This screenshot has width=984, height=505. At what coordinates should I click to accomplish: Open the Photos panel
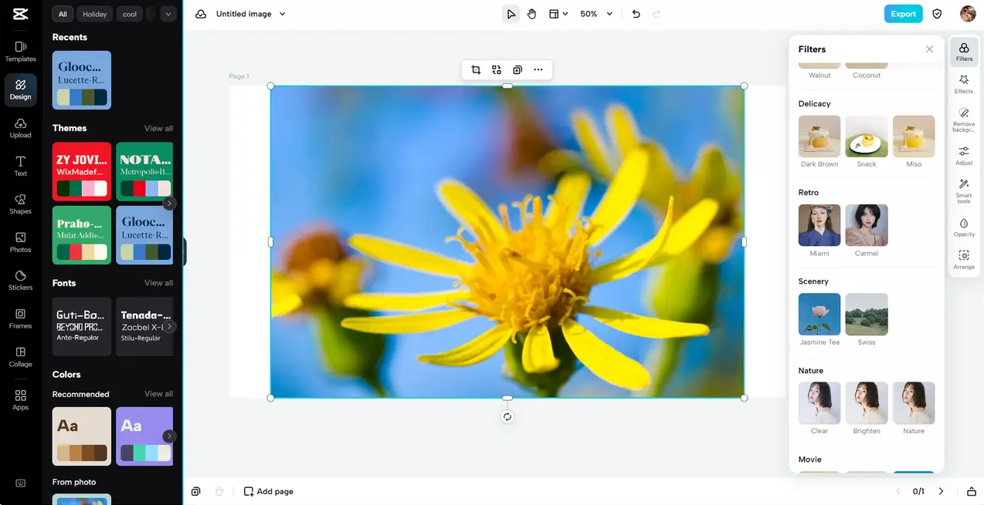pos(21,242)
